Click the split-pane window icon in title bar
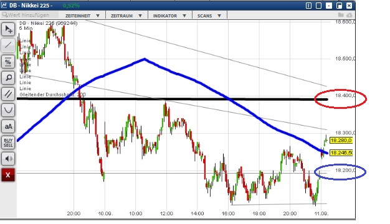 coord(308,6)
